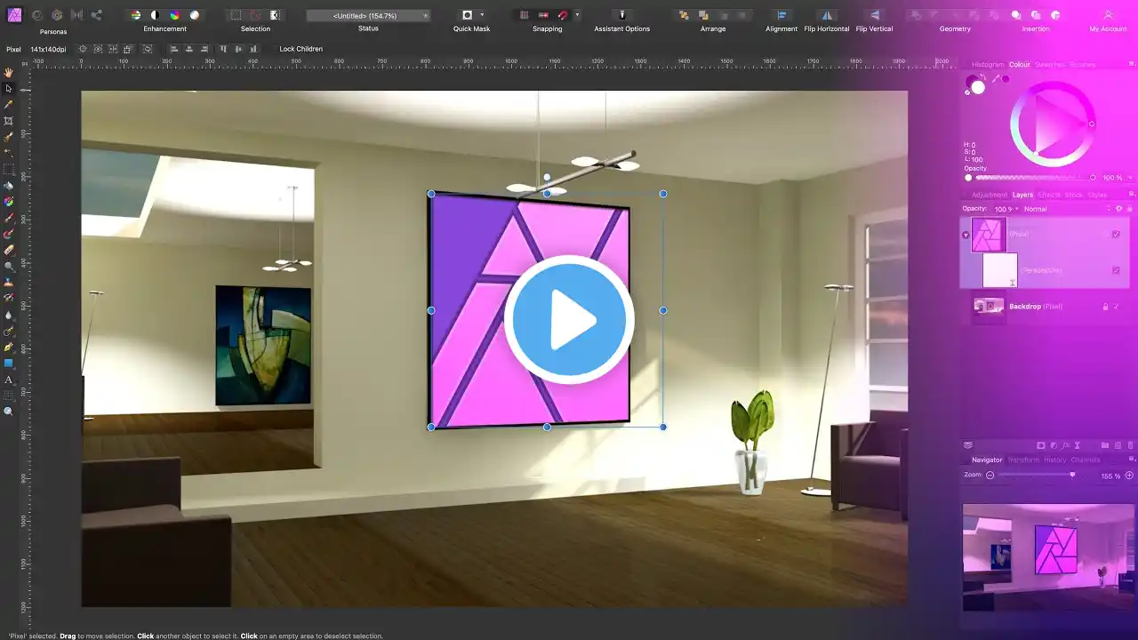Open the Tone Mapping persona
1138x640 pixels.
[x=76, y=15]
